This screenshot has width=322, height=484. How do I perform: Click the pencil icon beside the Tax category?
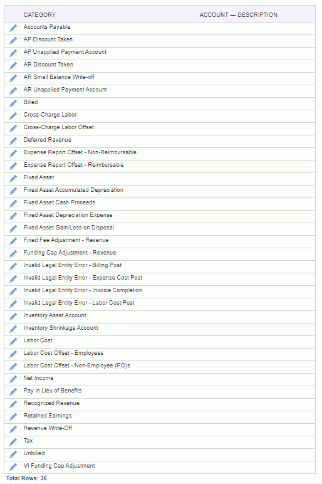(x=13, y=442)
